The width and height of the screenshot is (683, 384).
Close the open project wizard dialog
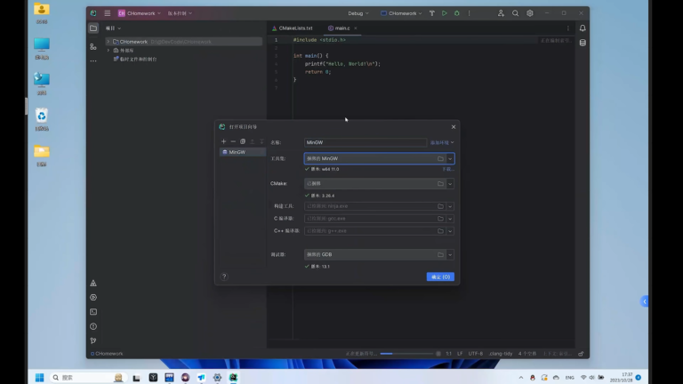click(454, 127)
